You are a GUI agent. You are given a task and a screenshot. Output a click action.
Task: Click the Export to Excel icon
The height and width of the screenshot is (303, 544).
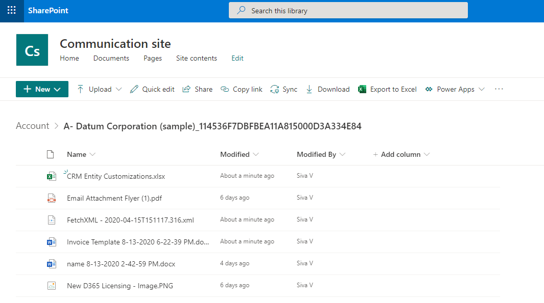362,89
